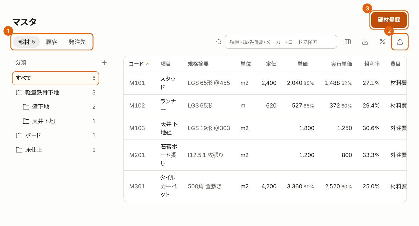The width and height of the screenshot is (419, 226).
Task: Click the download icon in the toolbar
Action: pyautogui.click(x=365, y=42)
